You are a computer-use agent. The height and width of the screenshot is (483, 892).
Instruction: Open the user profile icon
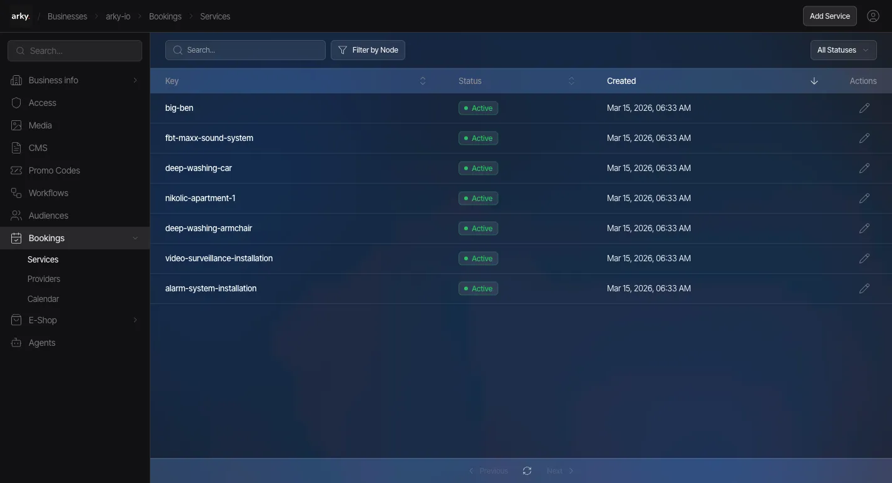(873, 16)
